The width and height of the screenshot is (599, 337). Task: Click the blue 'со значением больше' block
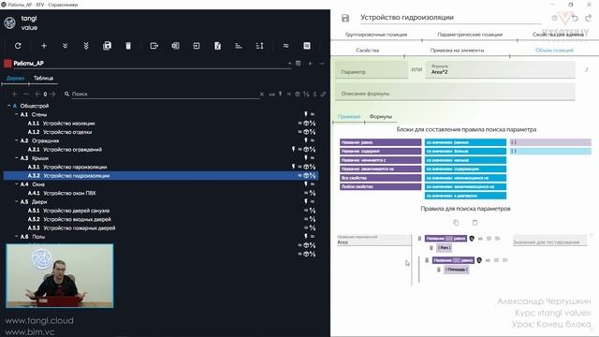click(x=465, y=152)
